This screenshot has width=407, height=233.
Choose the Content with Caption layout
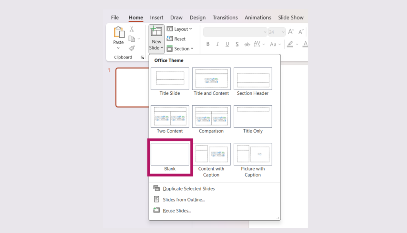211,160
